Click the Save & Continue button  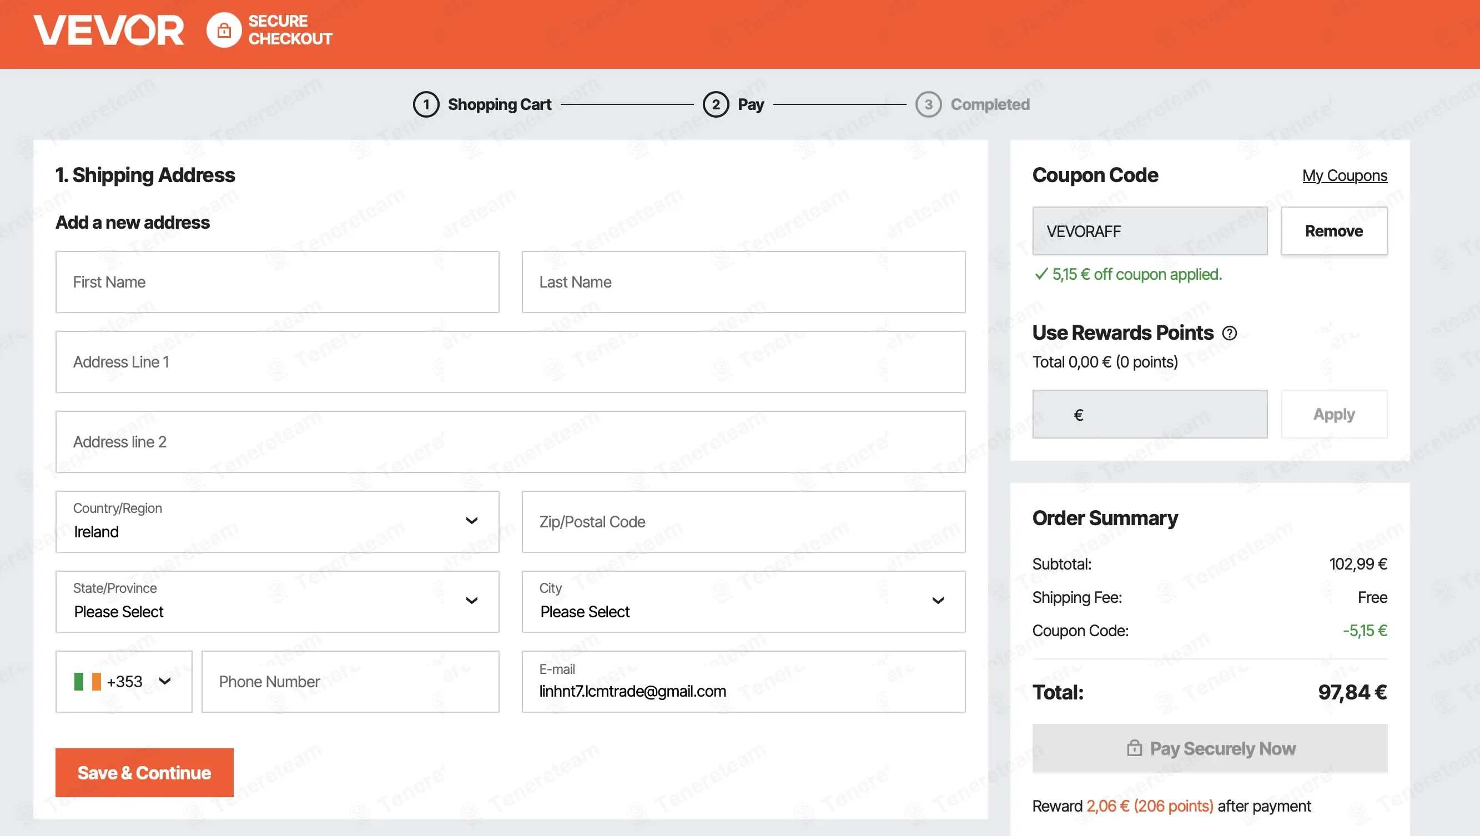[144, 772]
